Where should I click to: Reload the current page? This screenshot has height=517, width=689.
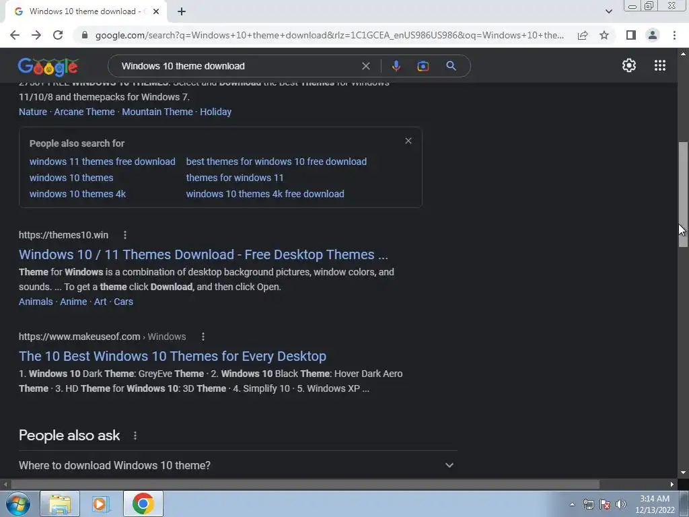pyautogui.click(x=58, y=35)
